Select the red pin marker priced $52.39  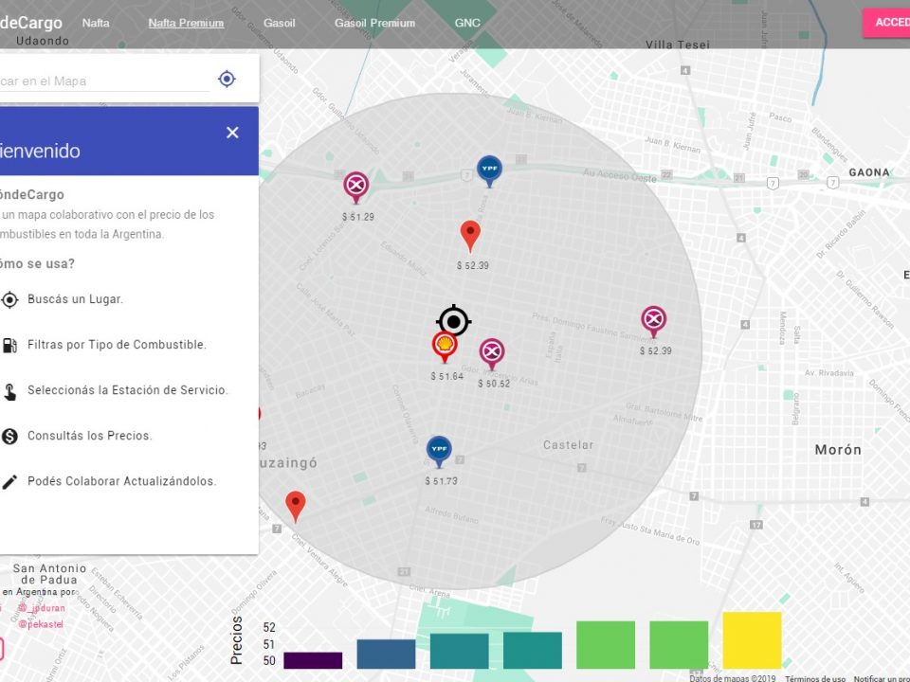pos(469,235)
